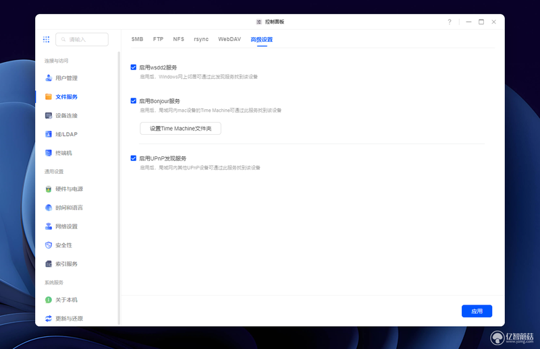Click the 启用Bonjour服务 label text

(159, 101)
